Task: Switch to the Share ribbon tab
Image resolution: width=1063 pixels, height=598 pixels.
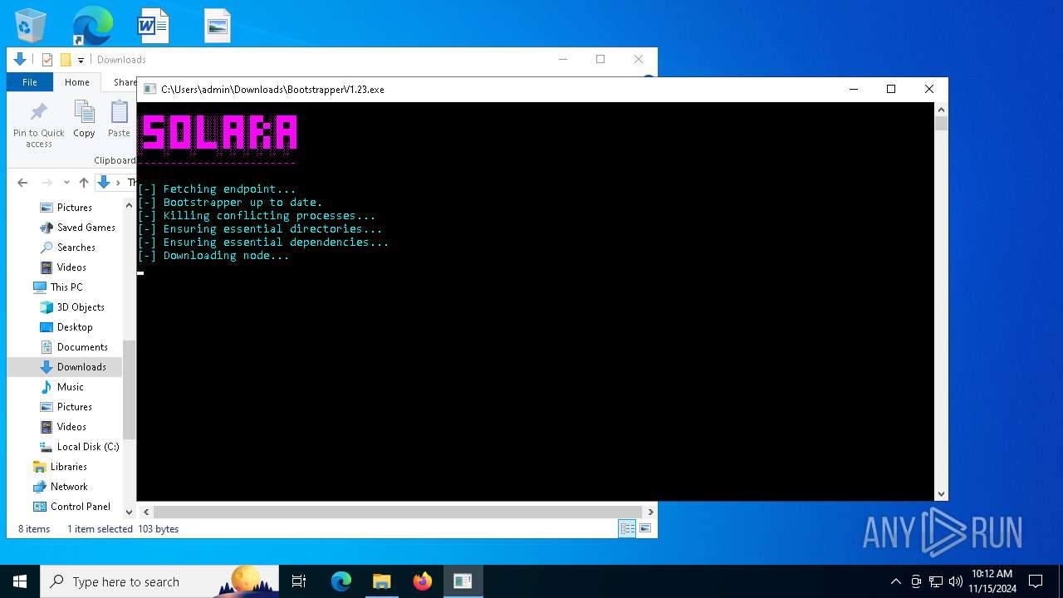Action: [125, 82]
